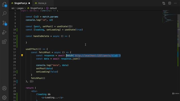
Task: Click fetchPost declaration on line 17
Action: tap(44, 52)
